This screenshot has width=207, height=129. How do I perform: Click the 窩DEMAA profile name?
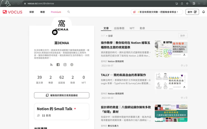tap(62, 43)
